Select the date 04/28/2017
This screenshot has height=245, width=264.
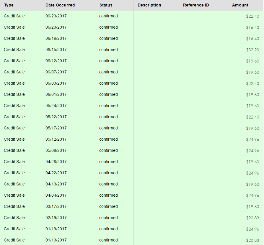click(56, 162)
